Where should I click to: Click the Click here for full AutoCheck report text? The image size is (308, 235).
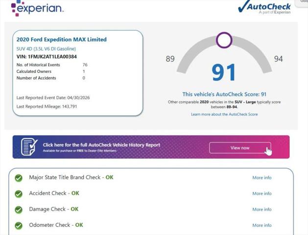[101, 145]
